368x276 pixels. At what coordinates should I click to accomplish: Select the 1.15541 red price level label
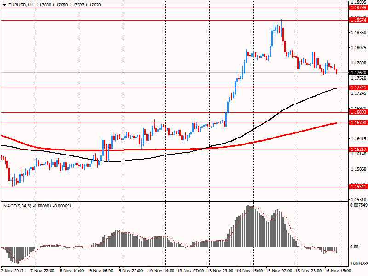click(358, 187)
